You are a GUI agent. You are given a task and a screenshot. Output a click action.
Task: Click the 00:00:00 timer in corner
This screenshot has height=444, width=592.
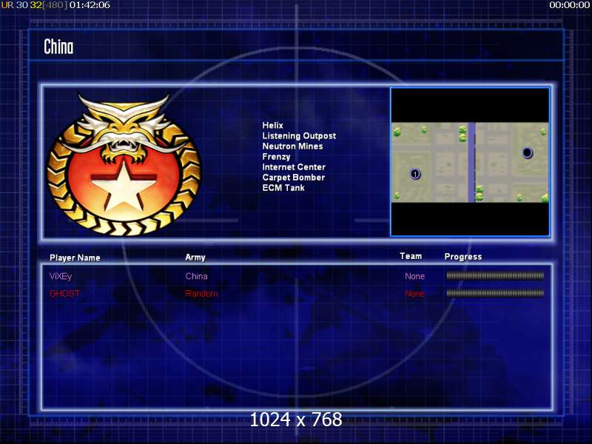click(569, 5)
